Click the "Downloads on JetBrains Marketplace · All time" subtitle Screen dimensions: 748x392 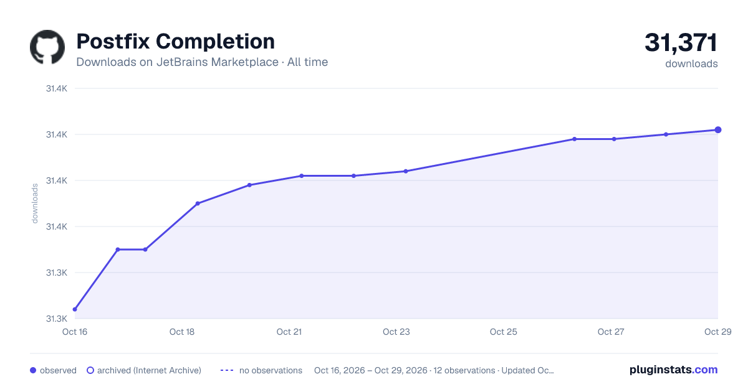click(x=202, y=62)
